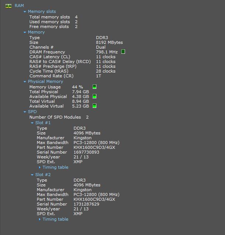Expand Timing table arrow under Slot #2
Viewport: 225px width, 235px height.
pos(40,220)
